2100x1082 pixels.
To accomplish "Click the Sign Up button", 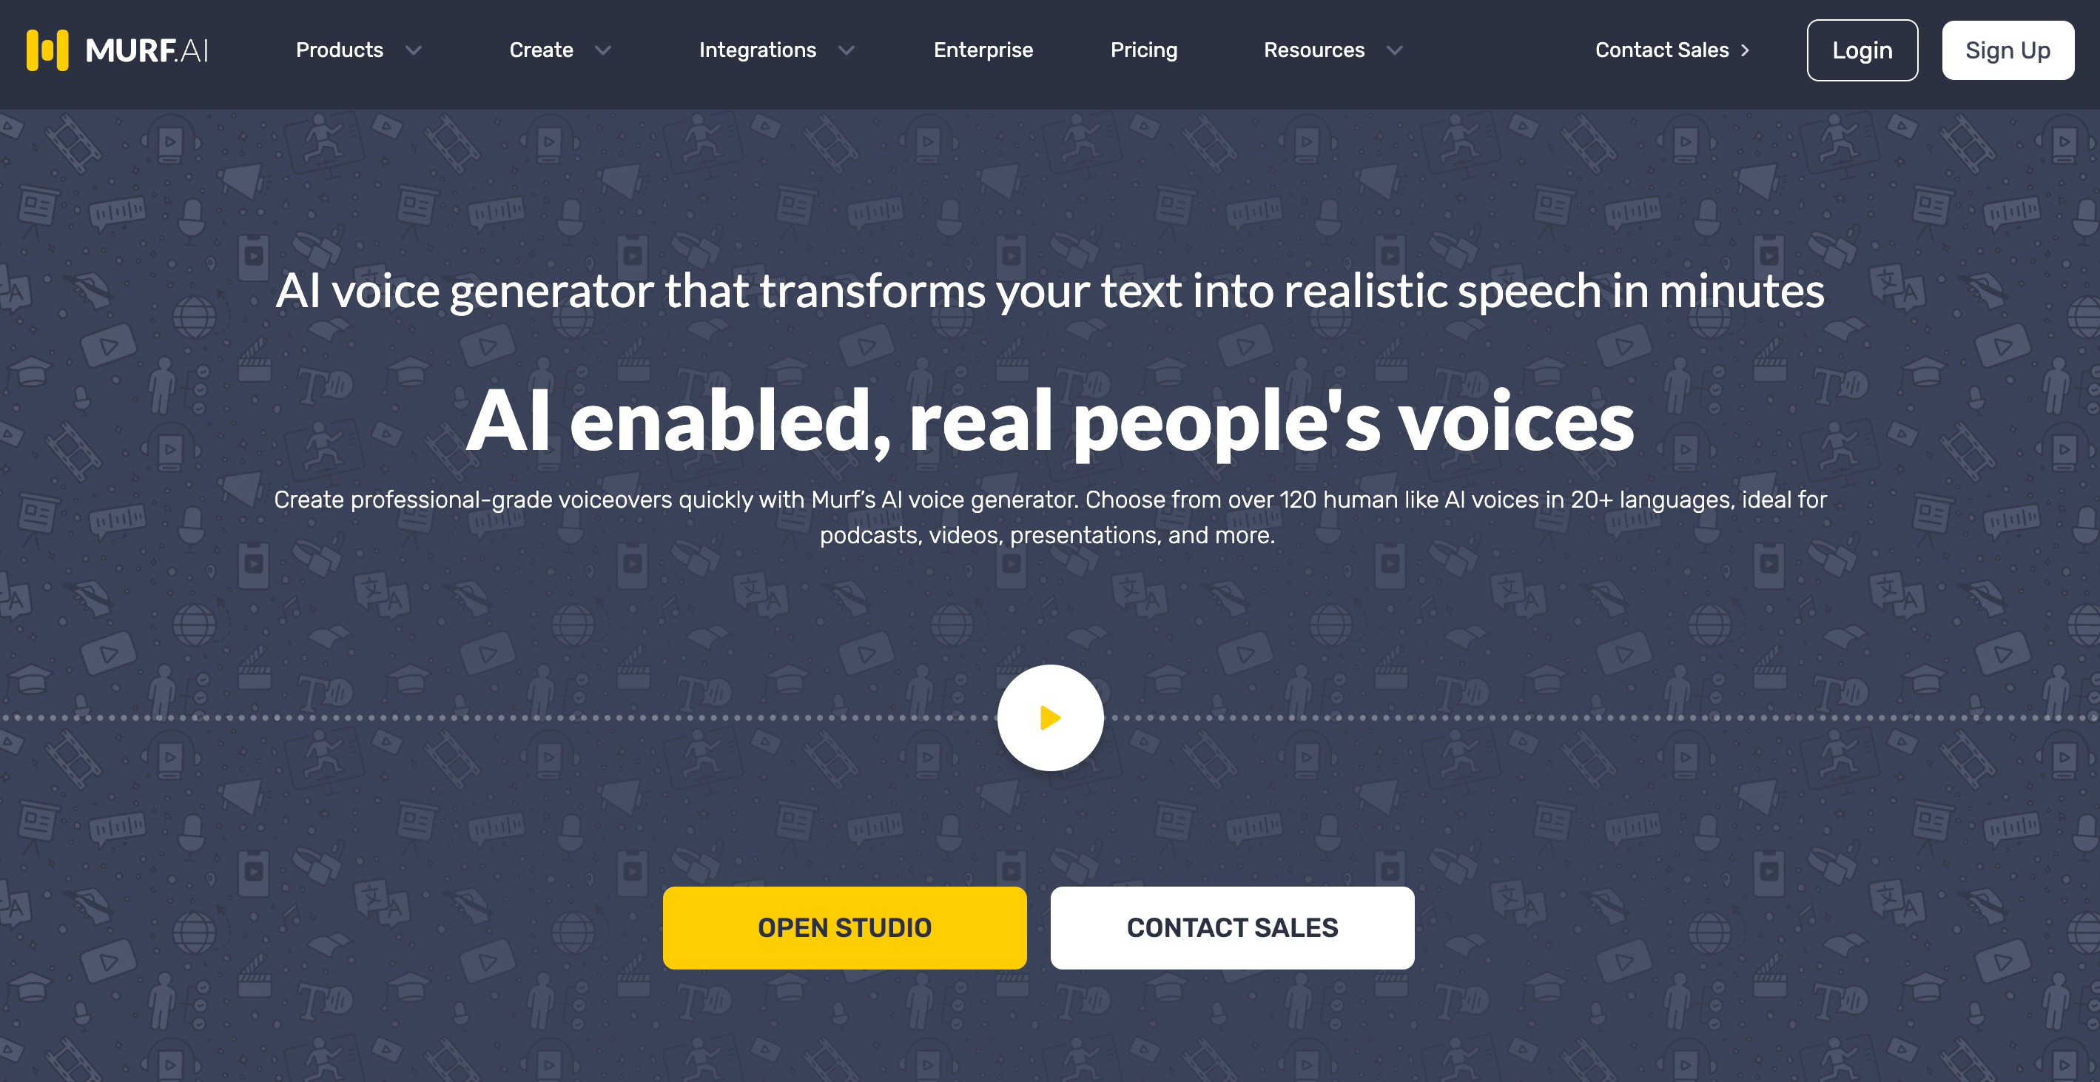I will 2005,50.
